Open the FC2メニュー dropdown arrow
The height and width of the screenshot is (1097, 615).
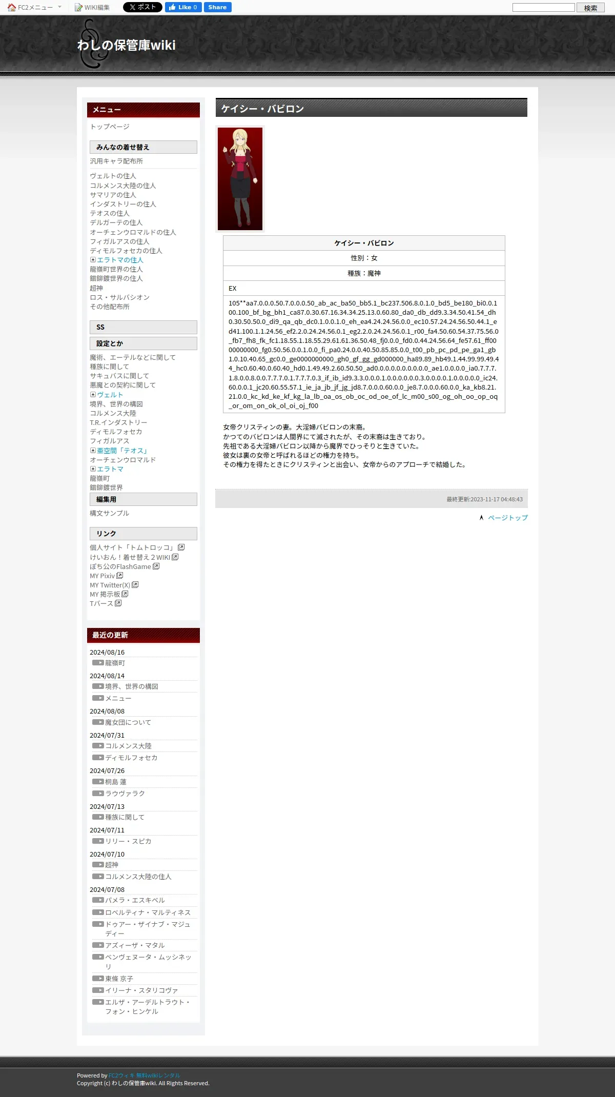pos(59,7)
